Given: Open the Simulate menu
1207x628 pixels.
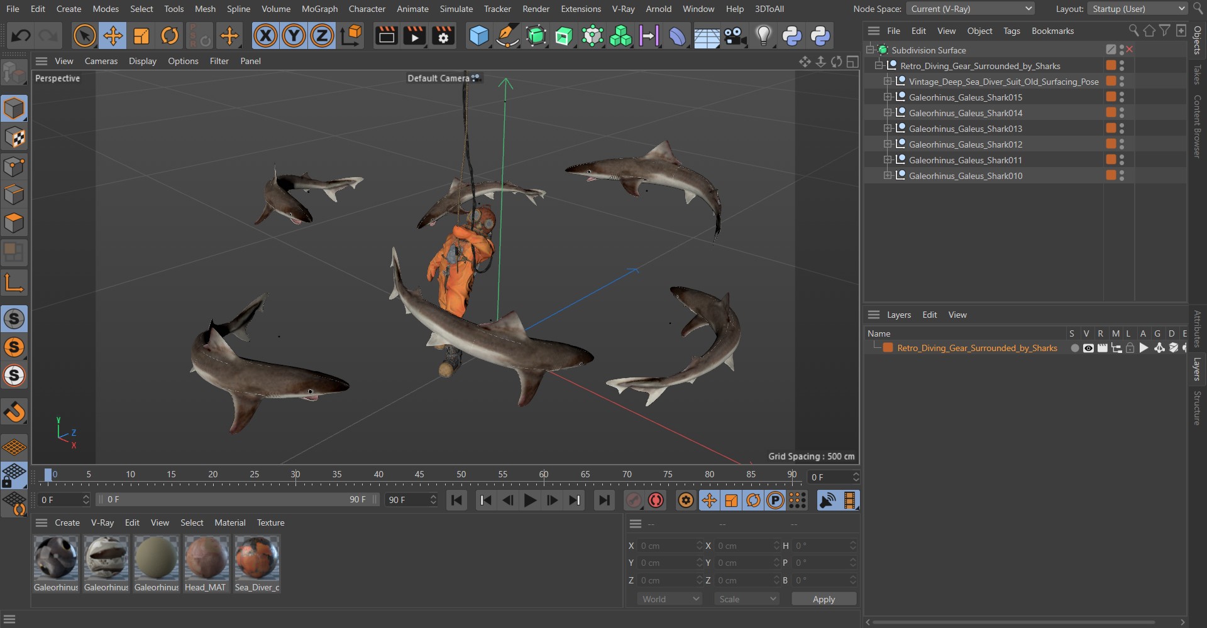Looking at the screenshot, I should [456, 9].
